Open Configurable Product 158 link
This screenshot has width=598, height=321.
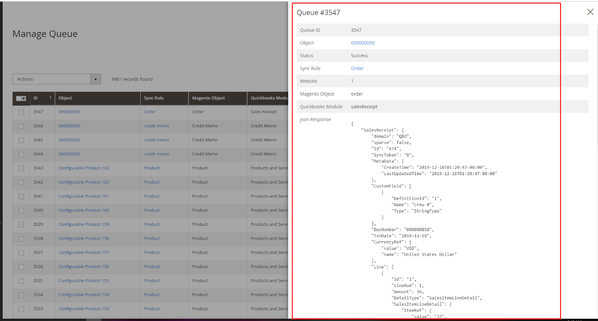[84, 239]
